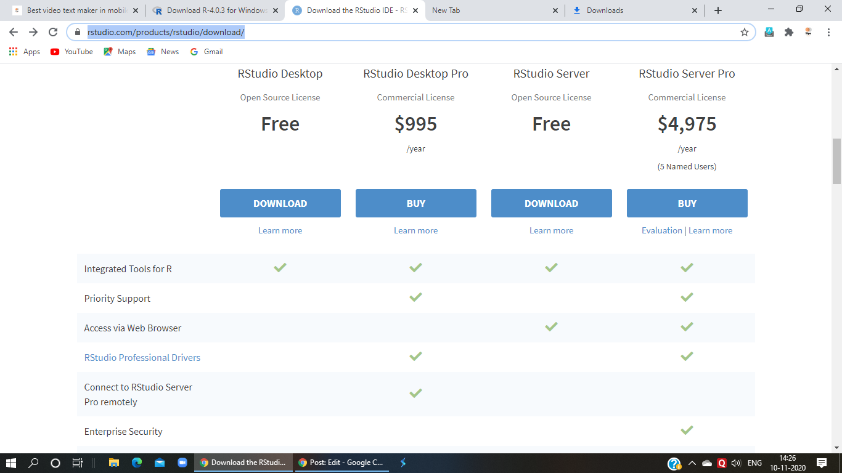Open 'Learn more' under RStudio Desktop Pro
842x473 pixels.
416,230
